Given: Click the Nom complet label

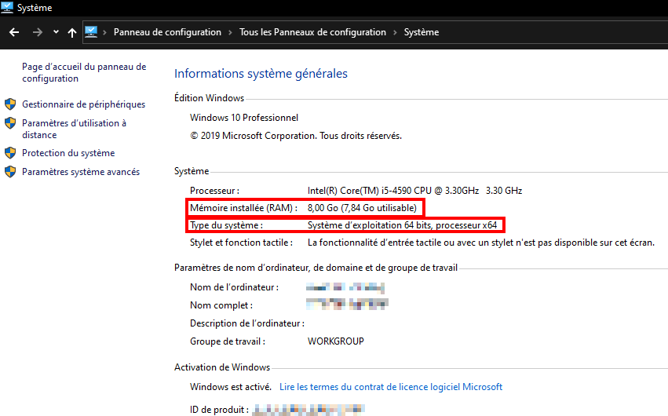Looking at the screenshot, I should pyautogui.click(x=221, y=305).
